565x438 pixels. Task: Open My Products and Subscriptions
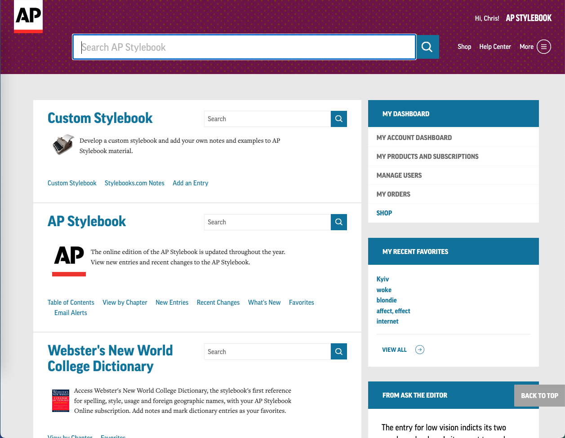coord(427,156)
